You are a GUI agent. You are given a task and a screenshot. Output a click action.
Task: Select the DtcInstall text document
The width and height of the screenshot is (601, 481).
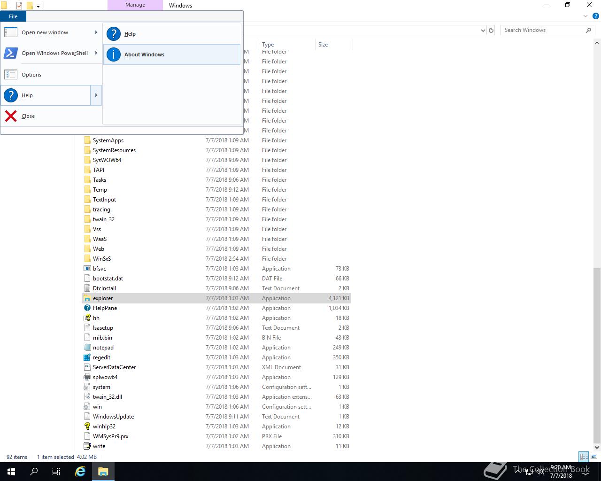(x=104, y=288)
